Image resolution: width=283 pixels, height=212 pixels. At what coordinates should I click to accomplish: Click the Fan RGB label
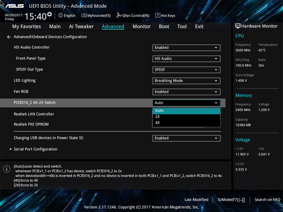pyautogui.click(x=21, y=91)
